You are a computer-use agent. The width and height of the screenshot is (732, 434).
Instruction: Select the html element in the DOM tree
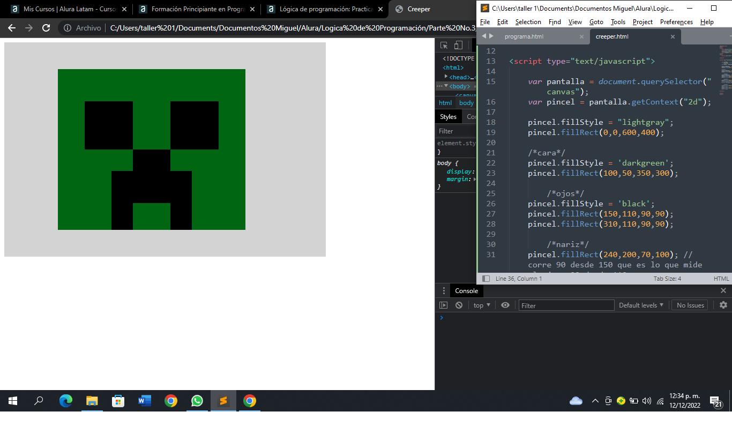(x=453, y=68)
